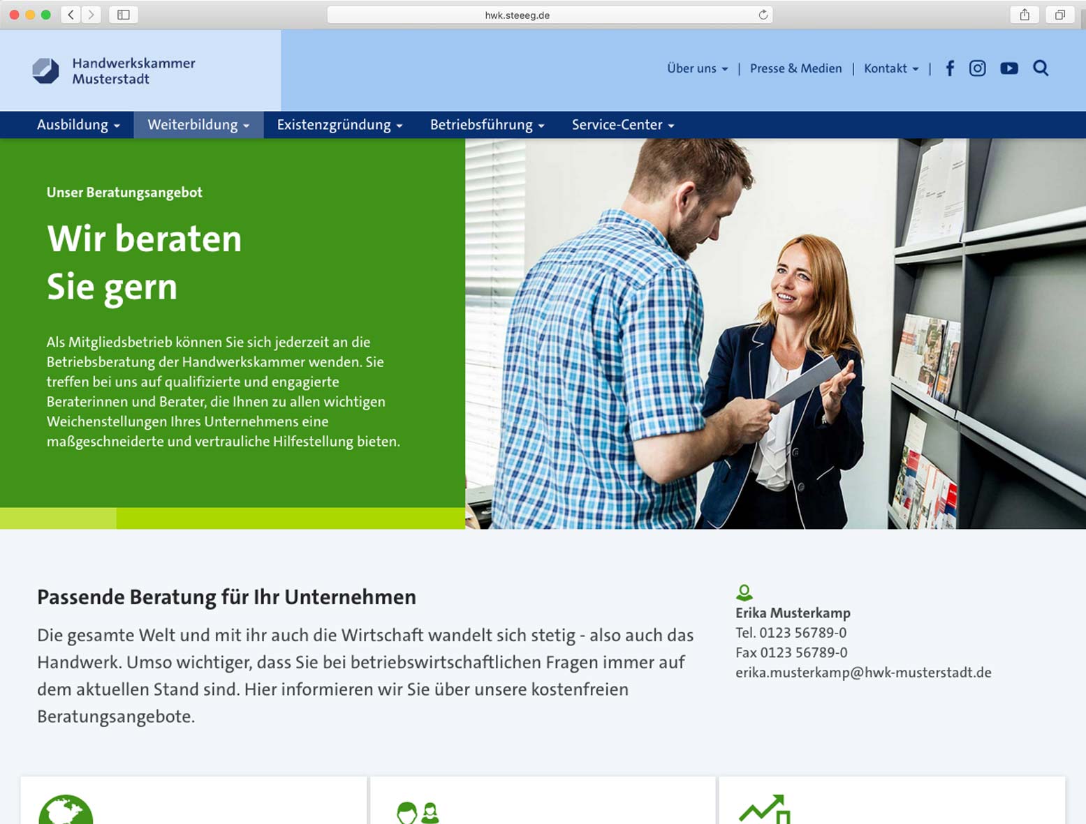Toggle the Safari sidebar icon
The width and height of the screenshot is (1086, 824).
tap(124, 15)
